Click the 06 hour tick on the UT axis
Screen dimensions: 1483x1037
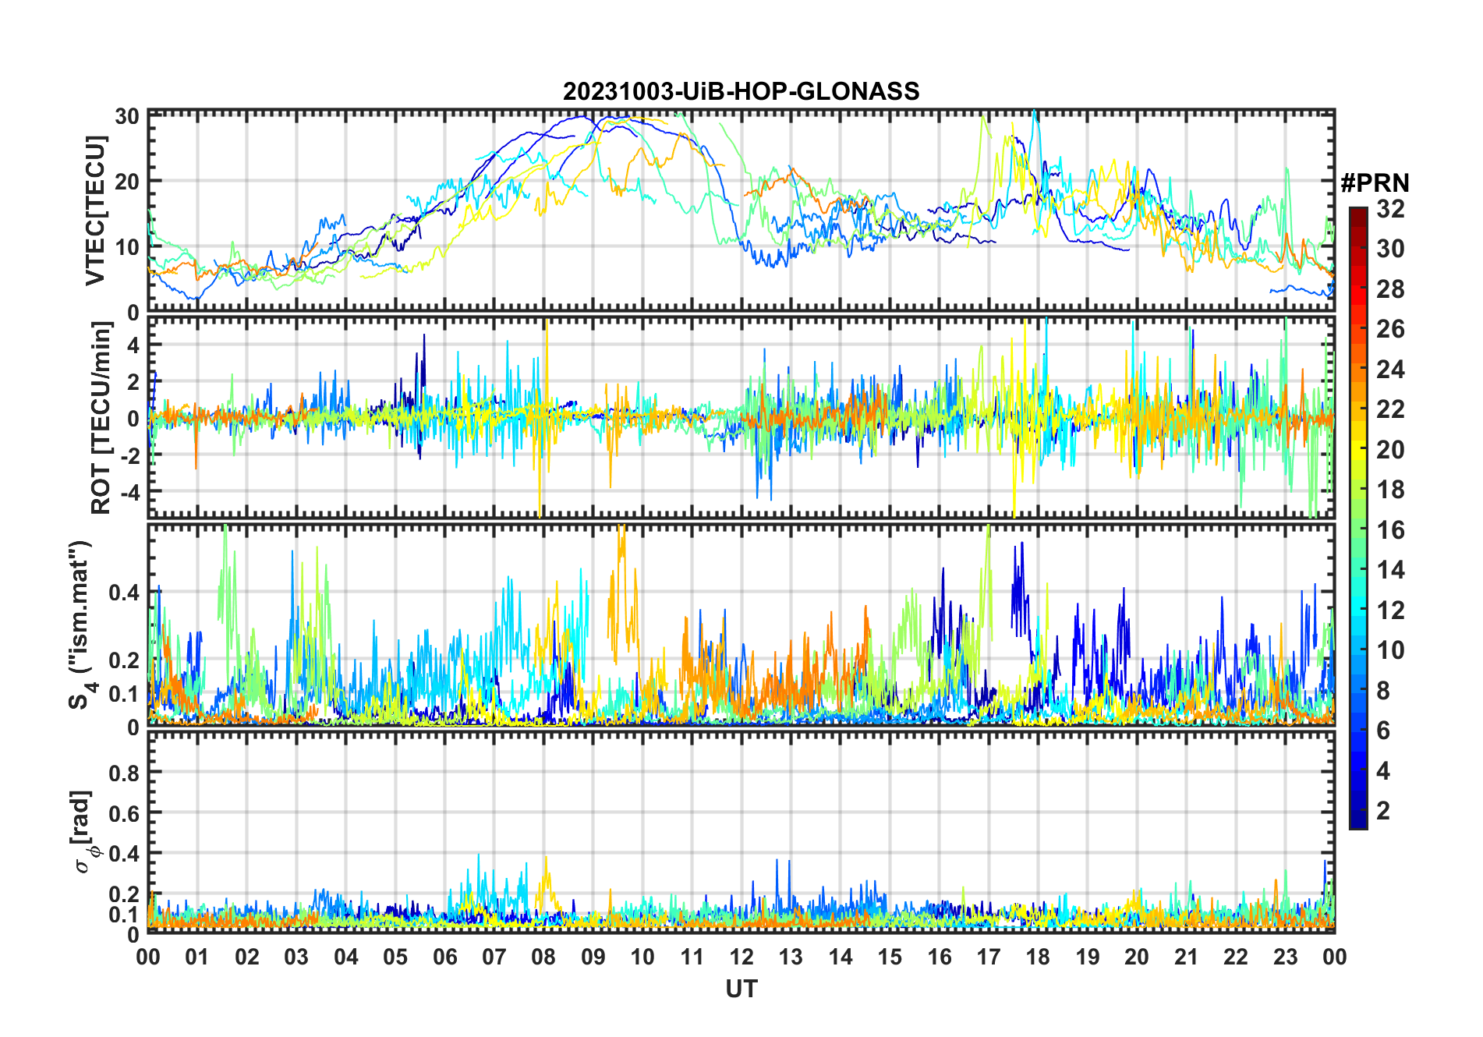coord(444,957)
